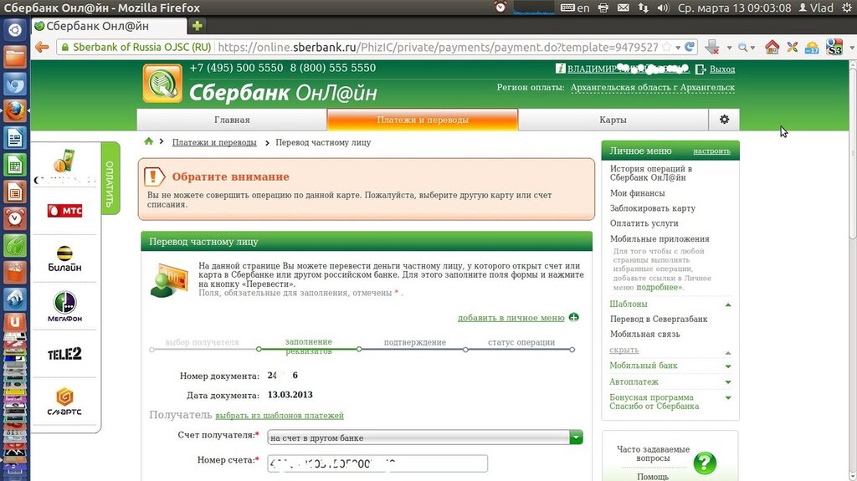The width and height of the screenshot is (857, 481).
Task: Click the МегаФон operator logo
Action: 64,306
